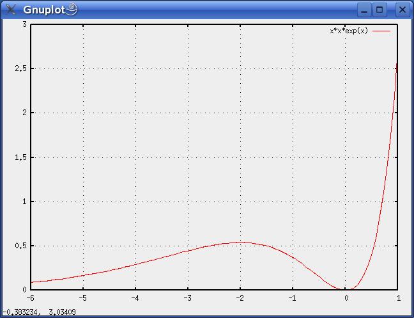This screenshot has height=318, width=414.
Task: Click the x-axis label -1
Action: pos(292,298)
